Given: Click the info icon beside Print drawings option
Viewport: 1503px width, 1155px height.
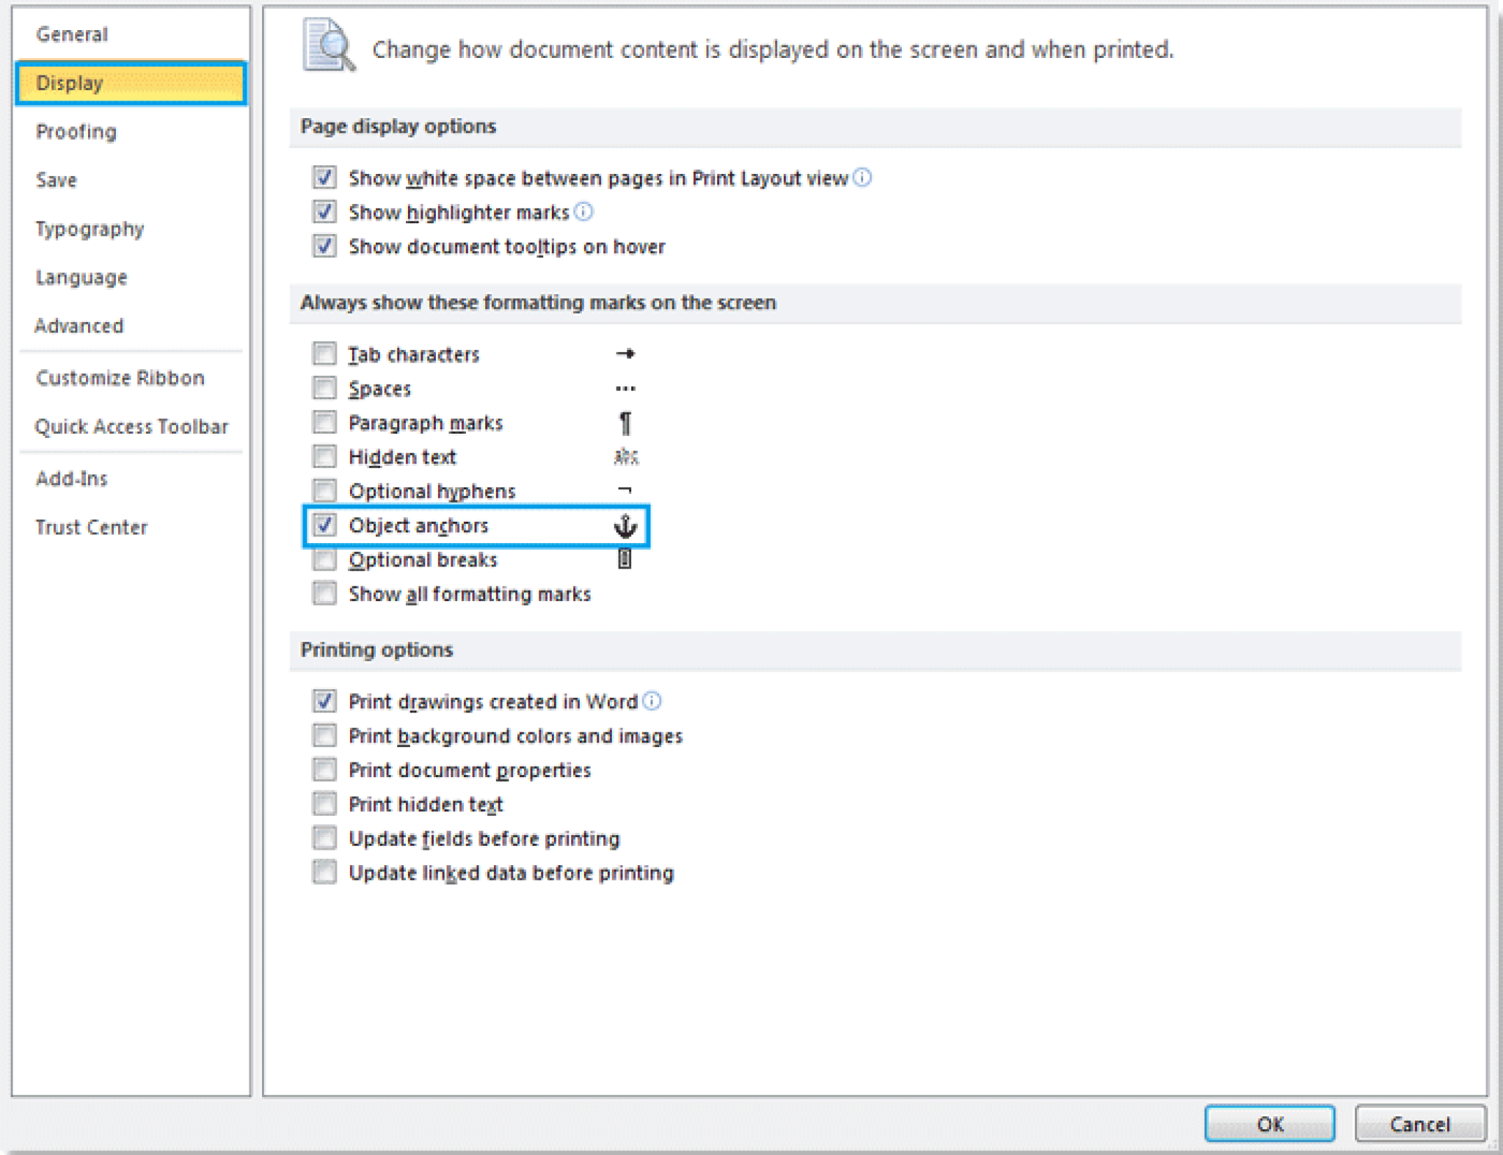Looking at the screenshot, I should tap(652, 699).
